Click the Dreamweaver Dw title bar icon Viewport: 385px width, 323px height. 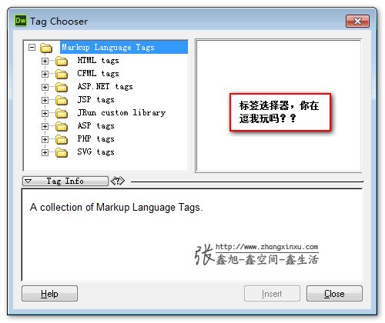pyautogui.click(x=21, y=21)
